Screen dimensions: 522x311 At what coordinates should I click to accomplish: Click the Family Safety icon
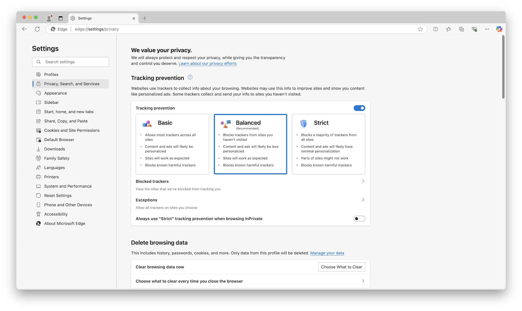pos(38,158)
